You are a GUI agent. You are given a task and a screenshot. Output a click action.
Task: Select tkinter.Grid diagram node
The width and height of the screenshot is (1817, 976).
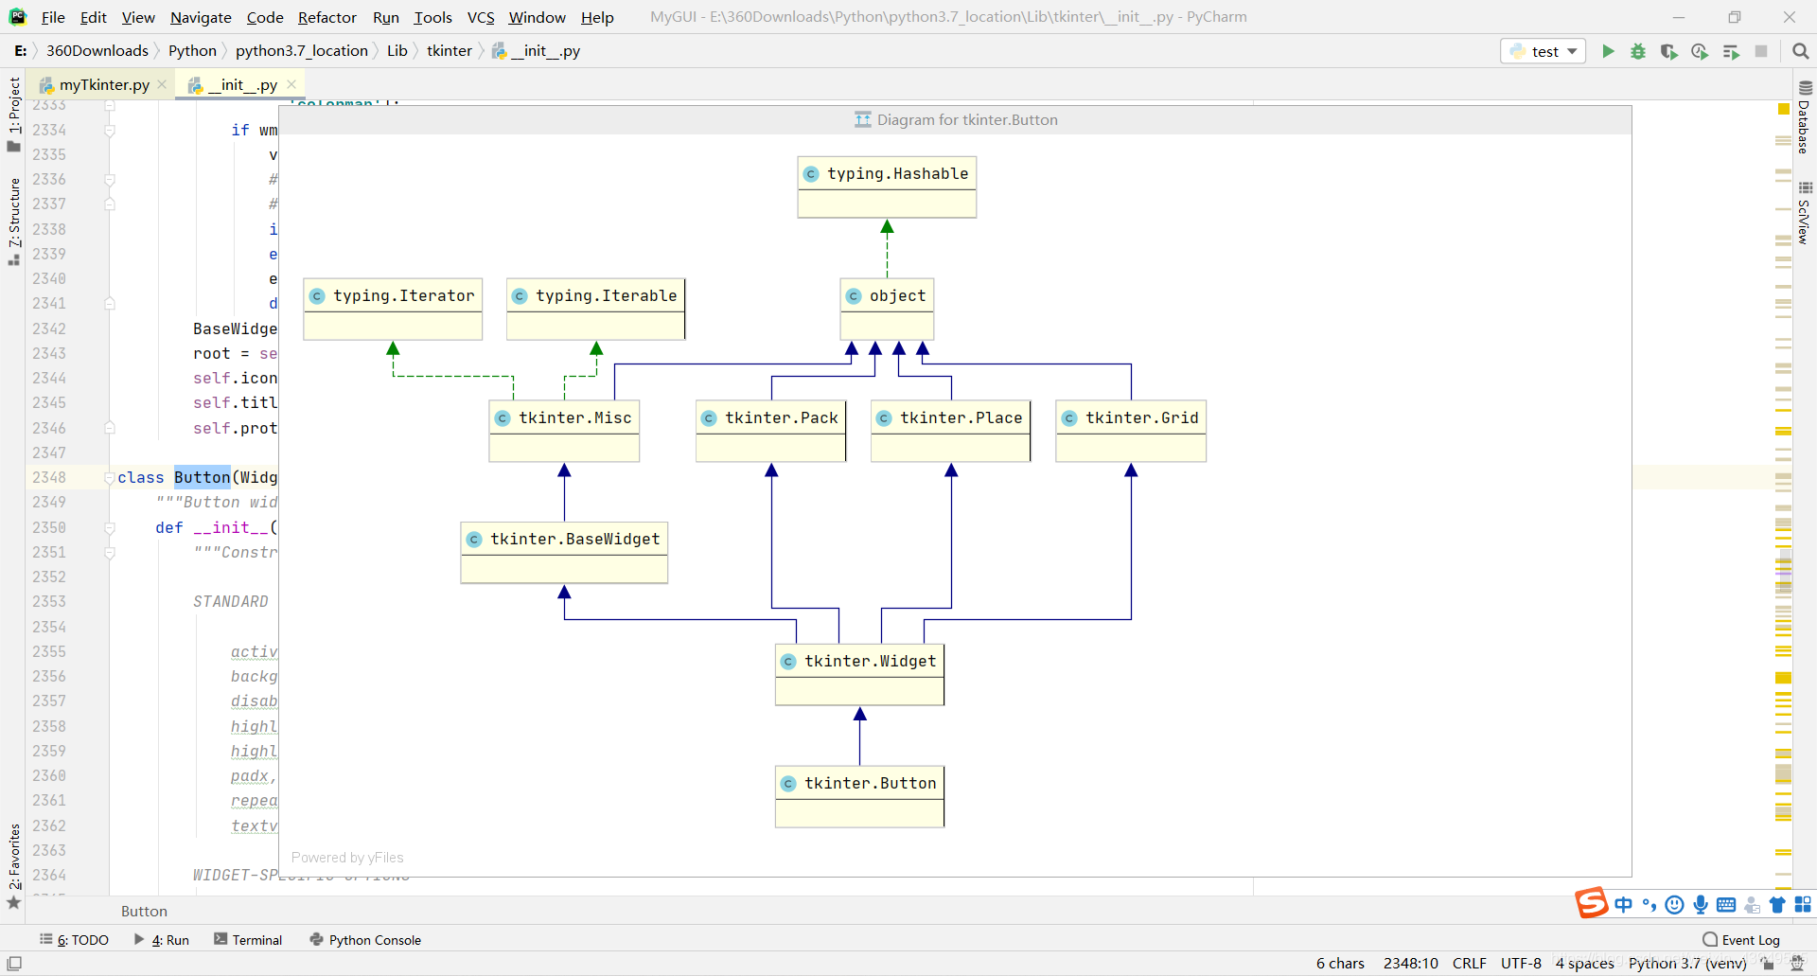[1131, 431]
